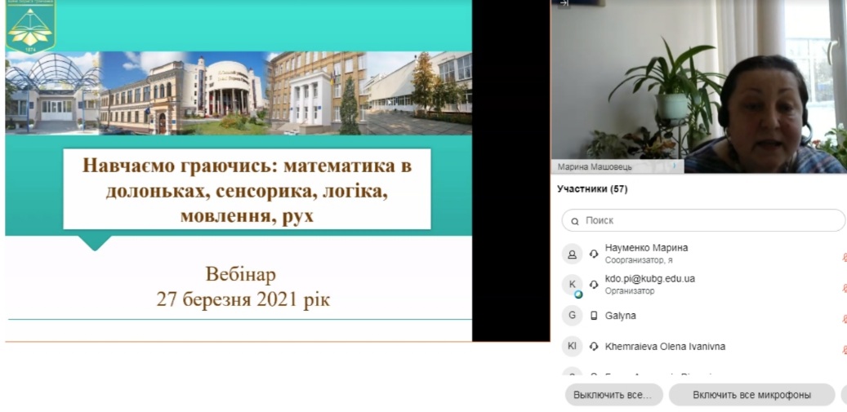Toggle the muted microphone for Науменко Марина
Image resolution: width=847 pixels, height=412 pixels.
point(844,257)
